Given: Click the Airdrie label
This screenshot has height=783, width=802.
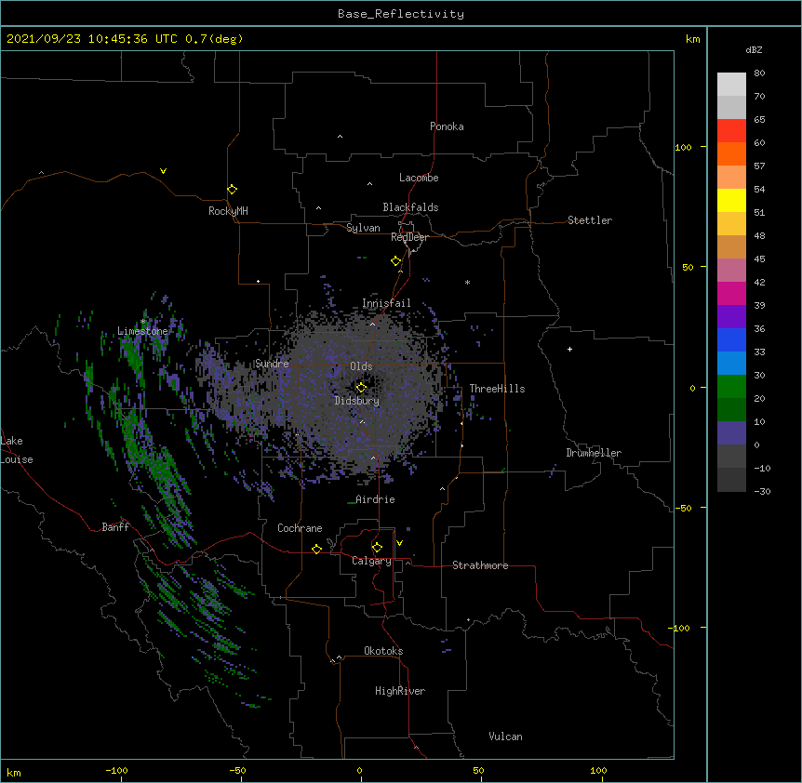Looking at the screenshot, I should pyautogui.click(x=375, y=499).
